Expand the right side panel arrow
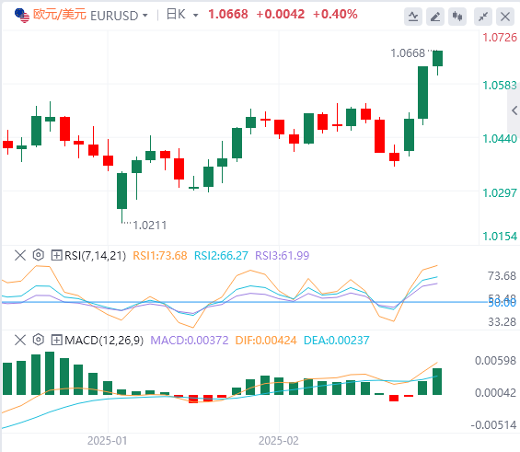Image resolution: width=520 pixels, height=452 pixels. pos(514,110)
